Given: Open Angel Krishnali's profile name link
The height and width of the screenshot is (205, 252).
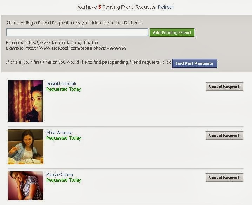Looking at the screenshot, I should (x=61, y=84).
